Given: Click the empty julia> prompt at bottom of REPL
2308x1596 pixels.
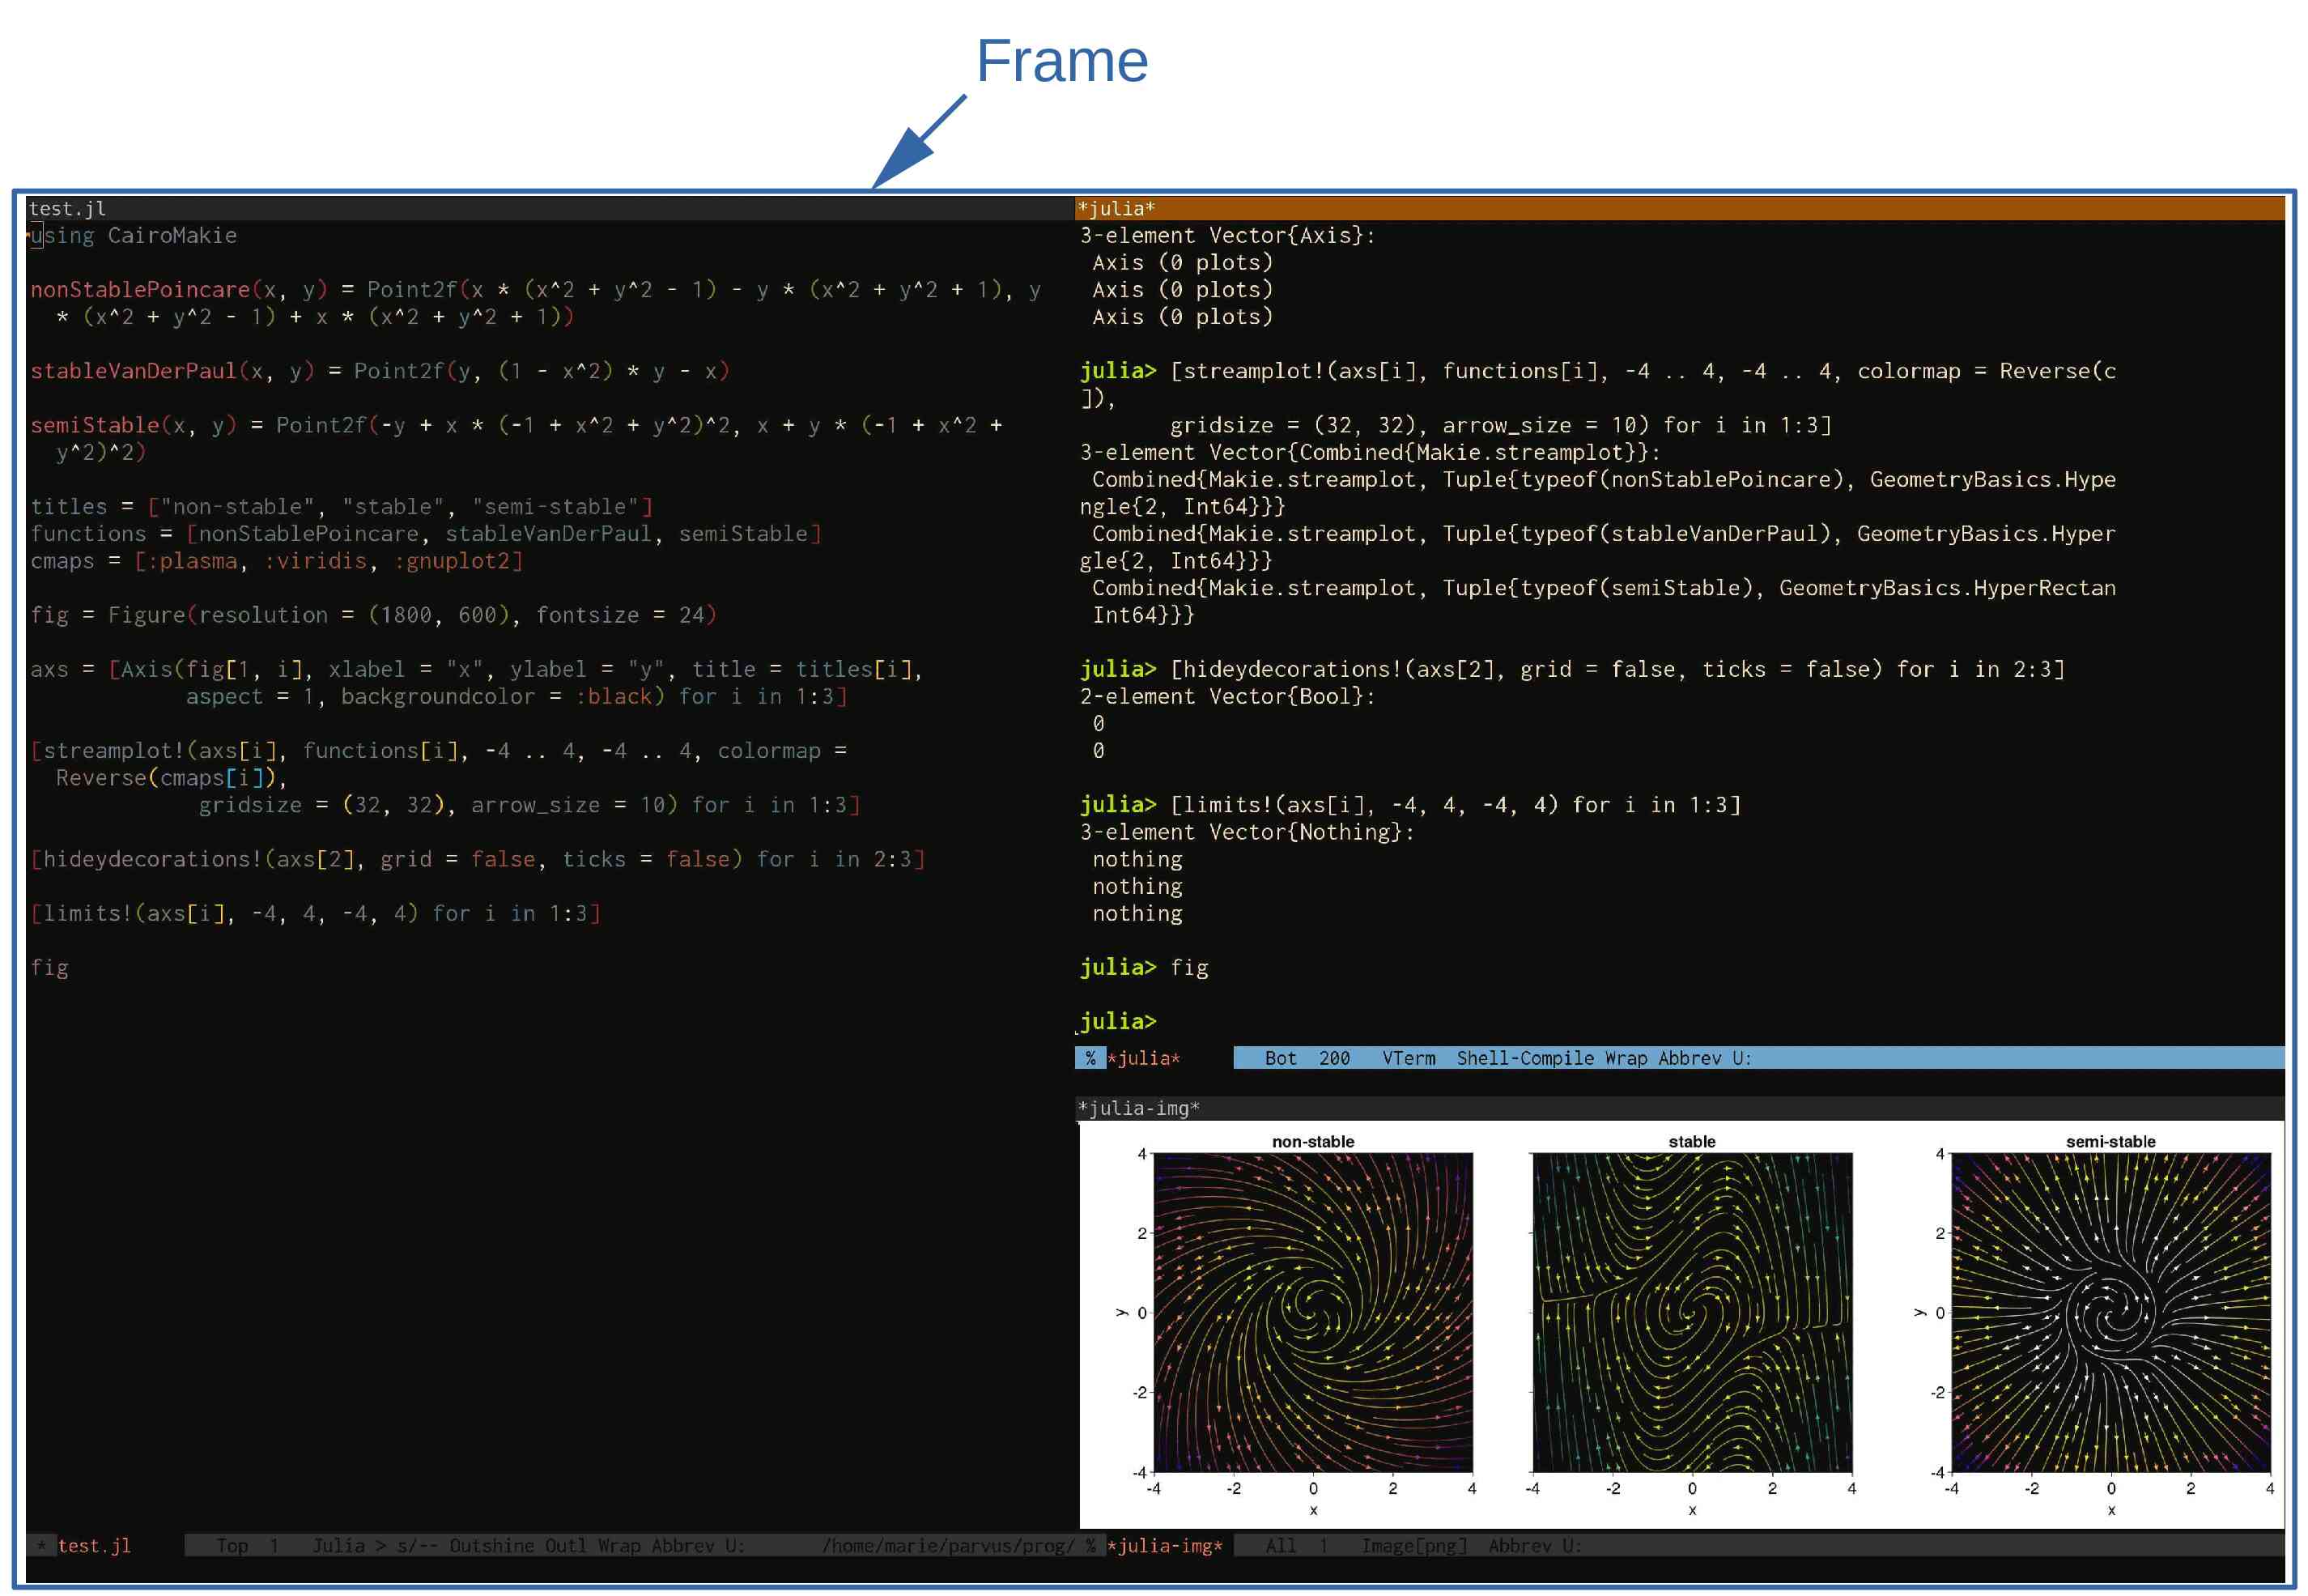Looking at the screenshot, I should point(1117,1021).
